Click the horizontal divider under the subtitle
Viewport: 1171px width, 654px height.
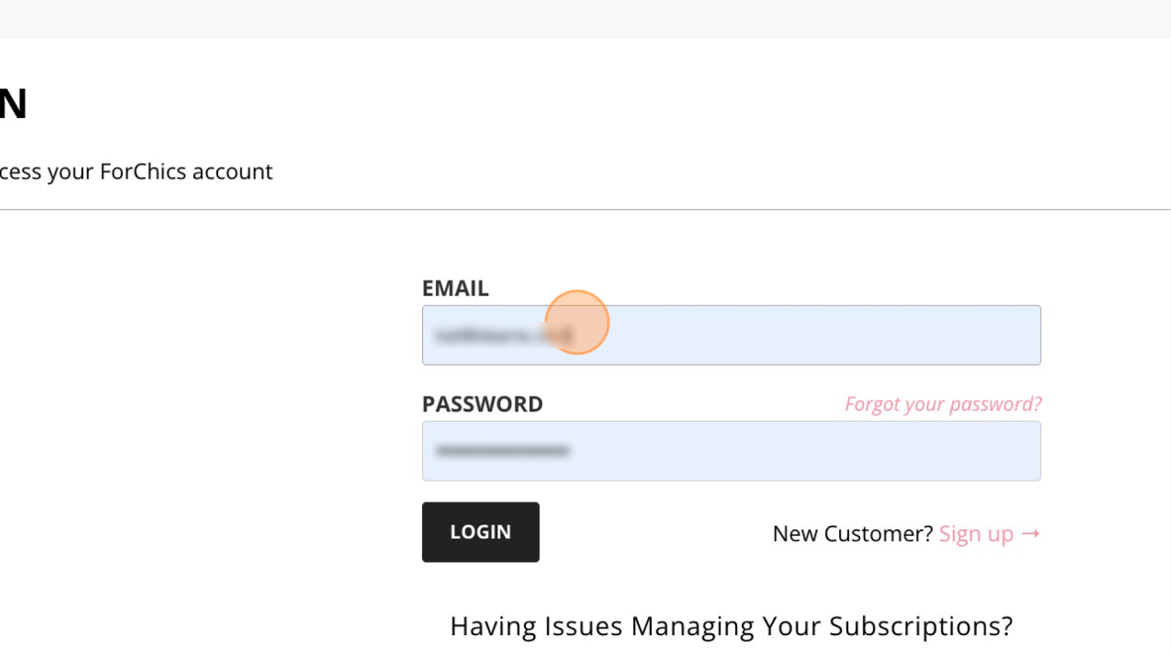[585, 210]
